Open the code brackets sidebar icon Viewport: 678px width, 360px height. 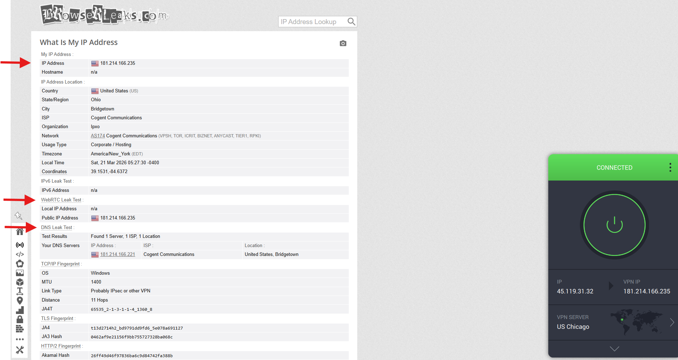point(20,254)
